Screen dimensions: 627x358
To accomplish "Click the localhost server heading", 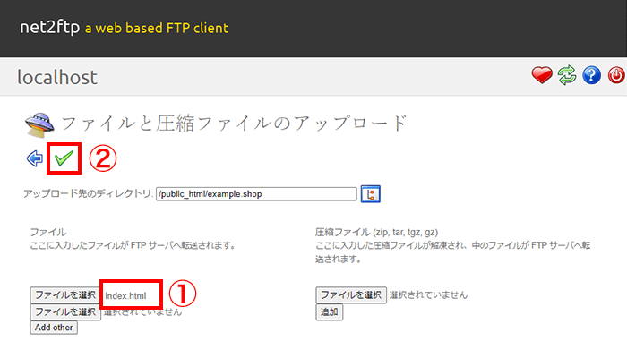I will point(57,78).
